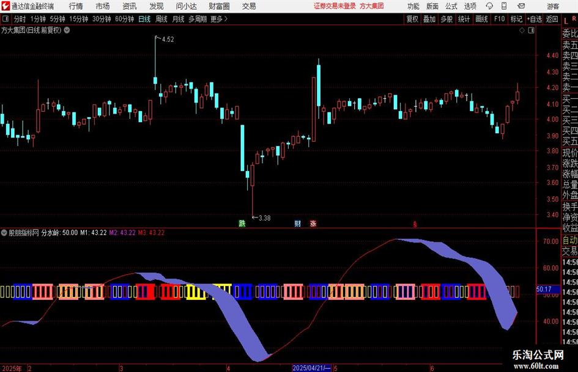This screenshot has height=372, width=578.
Task: Click the 2025年 label on time axis
Action: point(12,368)
